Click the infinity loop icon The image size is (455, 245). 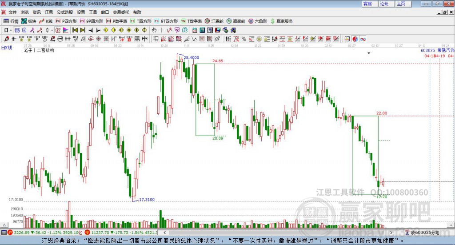[363, 39]
